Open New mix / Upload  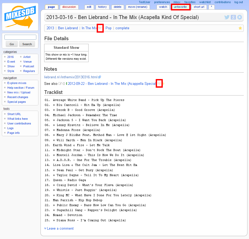(x=19, y=92)
